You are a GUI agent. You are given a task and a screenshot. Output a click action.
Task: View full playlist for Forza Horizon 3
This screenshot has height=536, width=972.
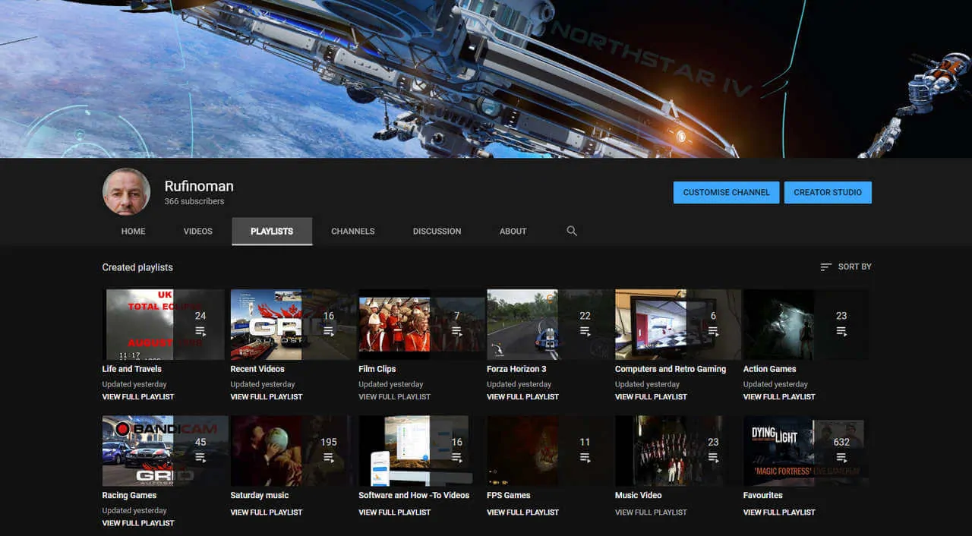[x=522, y=397]
